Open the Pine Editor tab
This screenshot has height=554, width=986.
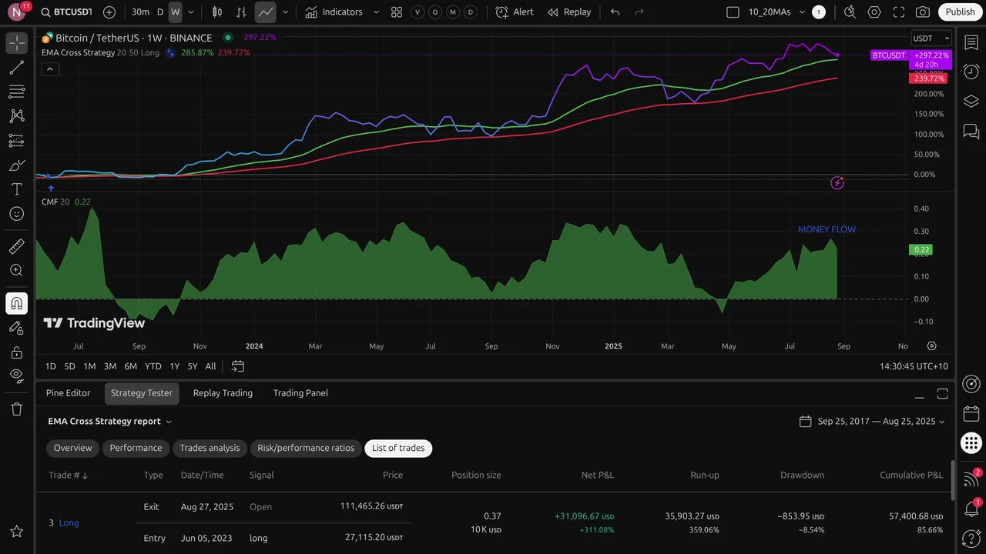point(69,393)
